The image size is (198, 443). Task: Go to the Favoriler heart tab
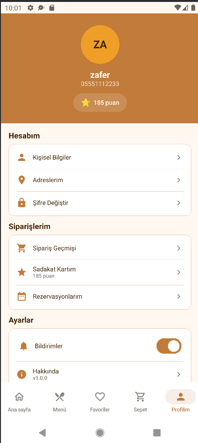point(100,401)
